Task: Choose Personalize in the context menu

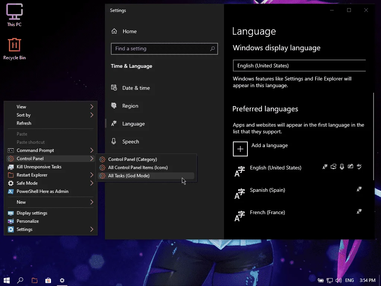Action: (x=51, y=221)
